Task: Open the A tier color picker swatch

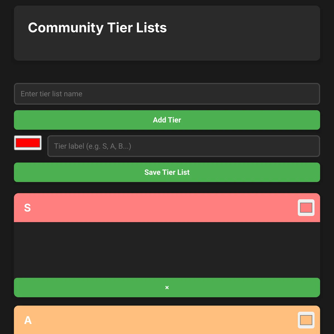Action: click(x=306, y=320)
